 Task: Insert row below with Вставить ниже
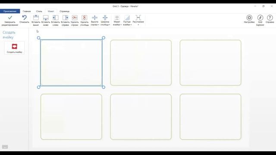coord(46,20)
